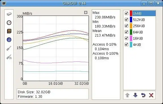The width and height of the screenshot is (163, 104).
Task: Click the 16.01GB x-axis label
Action: point(56,84)
